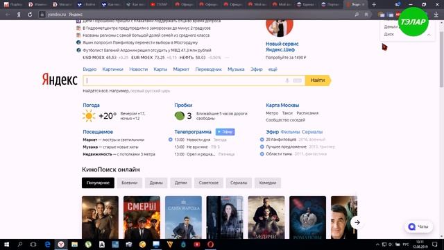Open the on-screen keyboard icon in search bar
The width and height of the screenshot is (444, 250).
coord(298,81)
